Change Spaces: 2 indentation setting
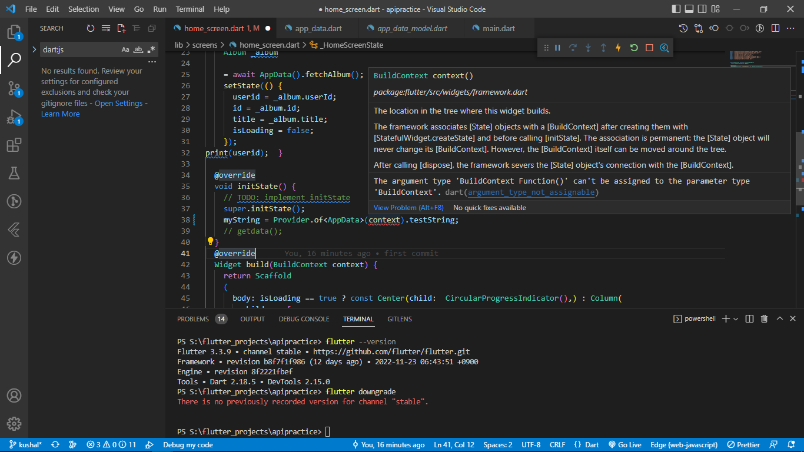 point(497,445)
